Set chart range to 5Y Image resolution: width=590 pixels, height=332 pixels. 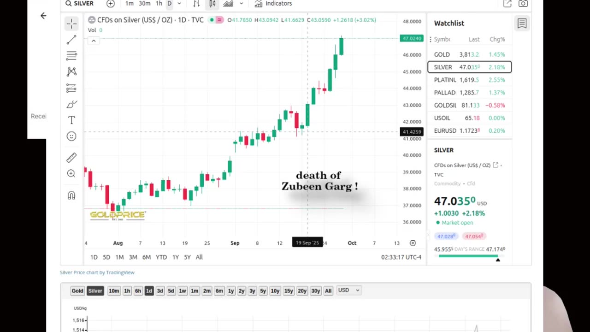tap(187, 257)
